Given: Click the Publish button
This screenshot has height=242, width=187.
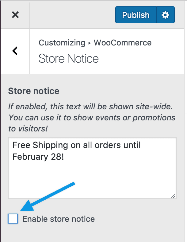Looking at the screenshot, I should [x=135, y=15].
